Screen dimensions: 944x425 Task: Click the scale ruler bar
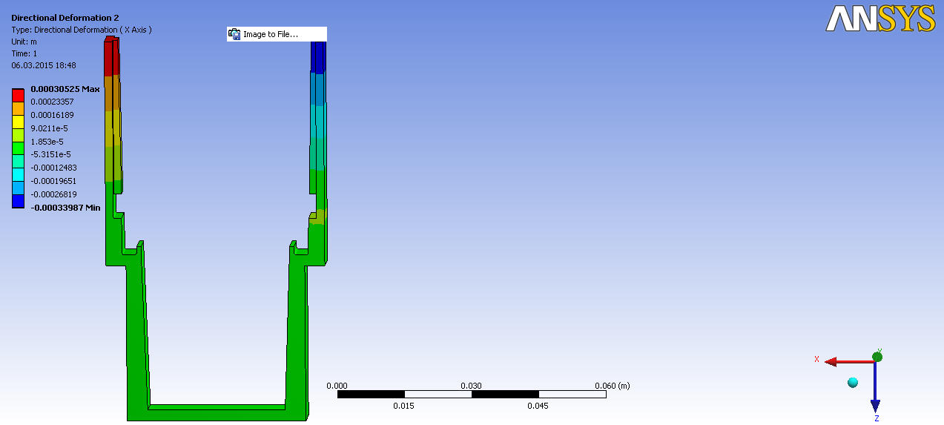[472, 394]
